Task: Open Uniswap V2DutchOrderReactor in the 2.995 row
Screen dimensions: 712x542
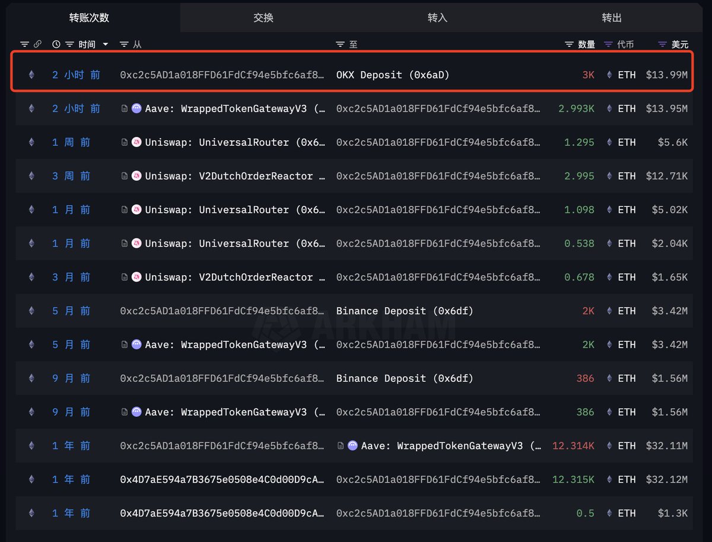Action: (x=235, y=176)
